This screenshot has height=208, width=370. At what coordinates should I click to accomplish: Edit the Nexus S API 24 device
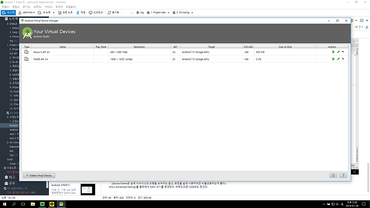[x=338, y=52]
